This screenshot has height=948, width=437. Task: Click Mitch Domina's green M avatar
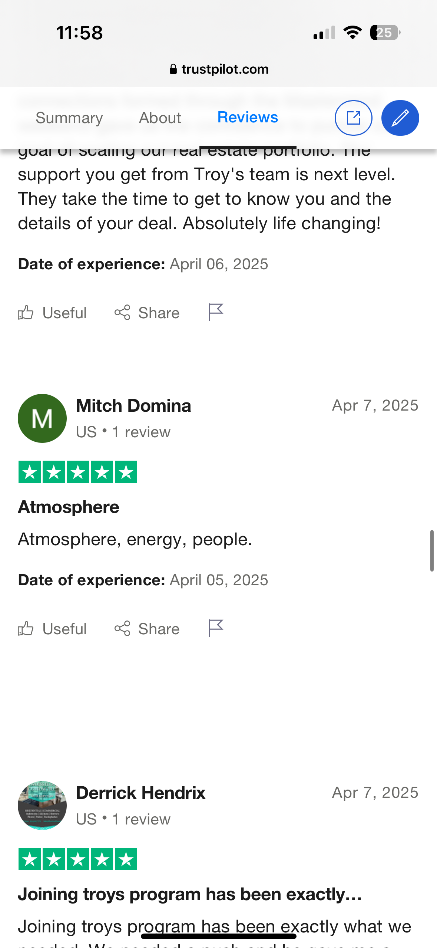click(42, 418)
